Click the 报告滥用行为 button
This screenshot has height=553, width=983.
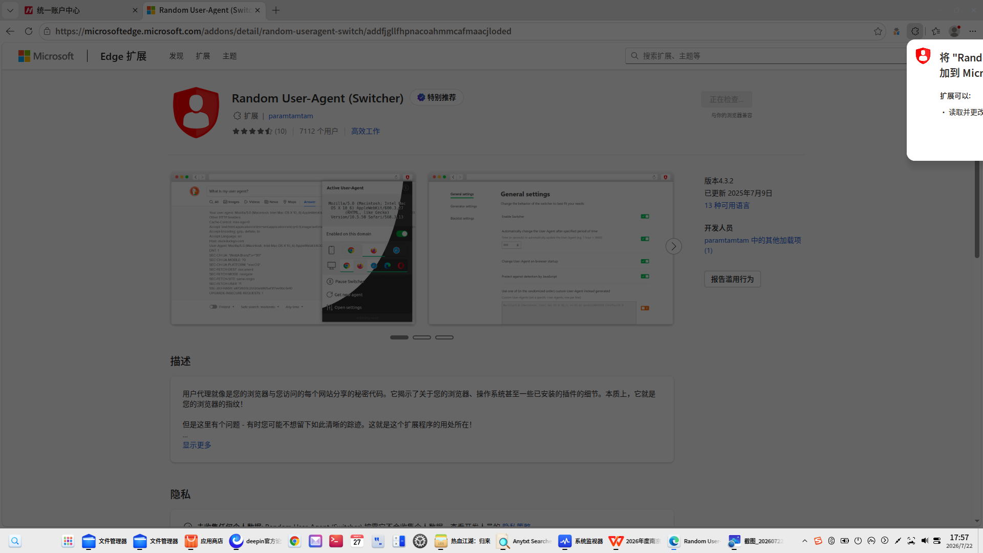point(732,279)
